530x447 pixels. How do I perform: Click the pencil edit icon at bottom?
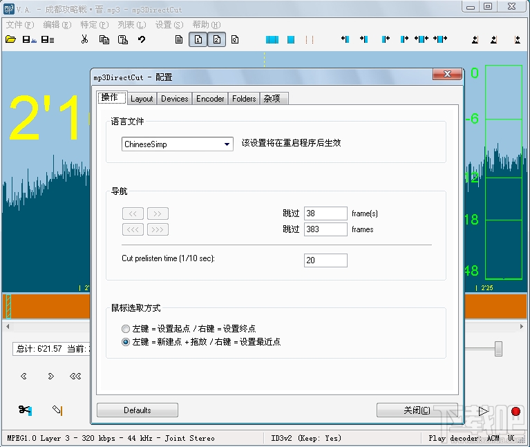pyautogui.click(x=57, y=410)
